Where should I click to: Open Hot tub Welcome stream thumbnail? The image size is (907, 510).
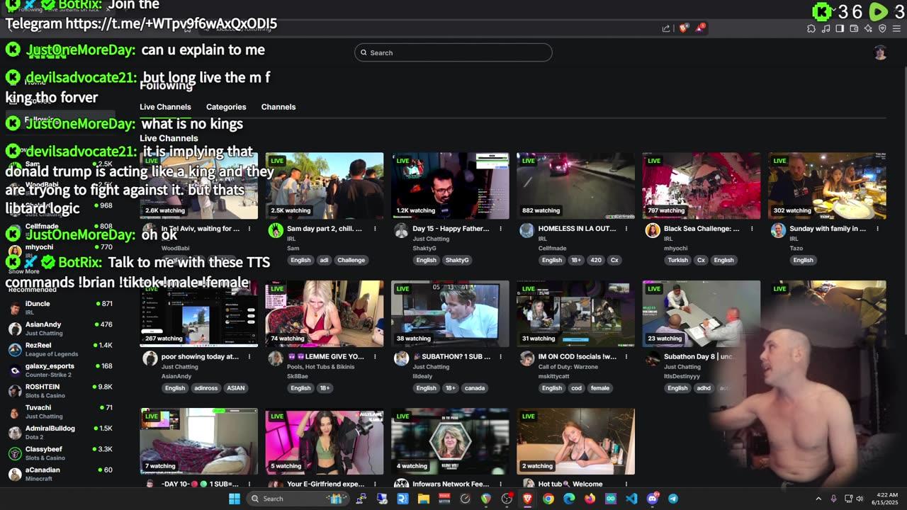tap(575, 441)
